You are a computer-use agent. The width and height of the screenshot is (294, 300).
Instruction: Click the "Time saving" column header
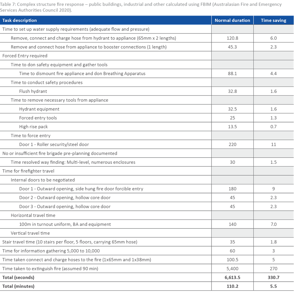[274, 21]
